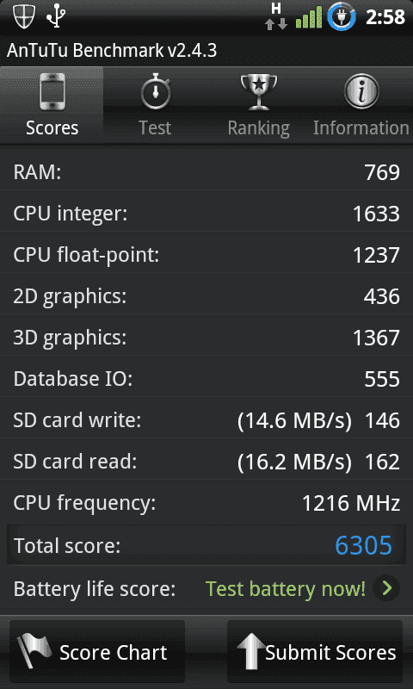Select the Total score 6305 row
Screen dimensions: 413x689
[x=206, y=545]
